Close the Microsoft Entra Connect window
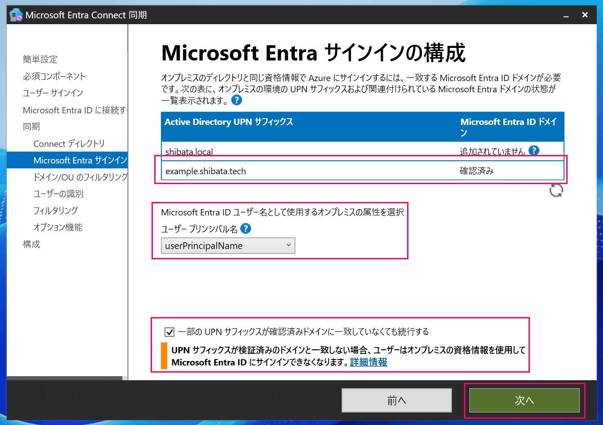The image size is (603, 425). [585, 15]
